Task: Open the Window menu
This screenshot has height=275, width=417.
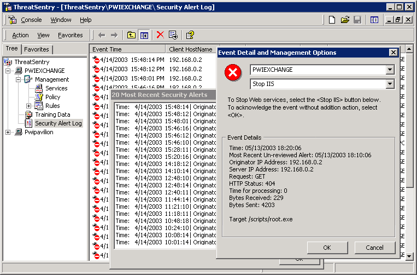Action: pyautogui.click(x=61, y=20)
